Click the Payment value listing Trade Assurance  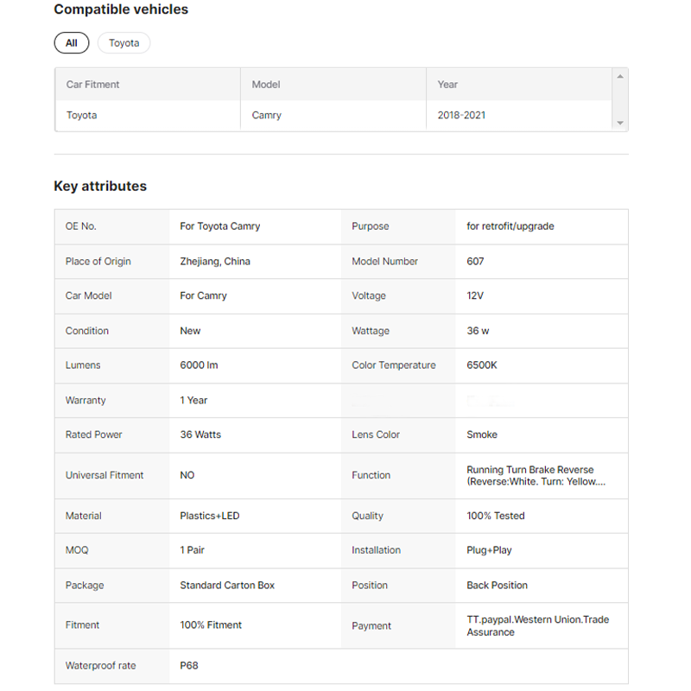pos(537,625)
